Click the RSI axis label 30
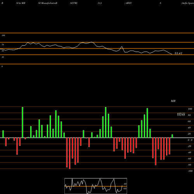Screen dimensions: 194x194 point(3,57)
